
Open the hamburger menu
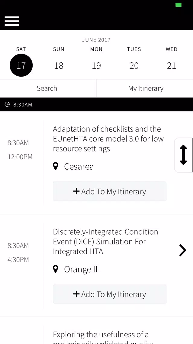pos(11,21)
